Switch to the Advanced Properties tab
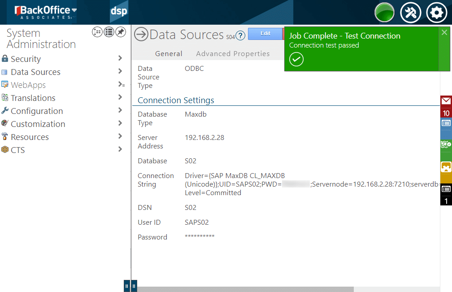Image resolution: width=452 pixels, height=292 pixels. pos(233,54)
